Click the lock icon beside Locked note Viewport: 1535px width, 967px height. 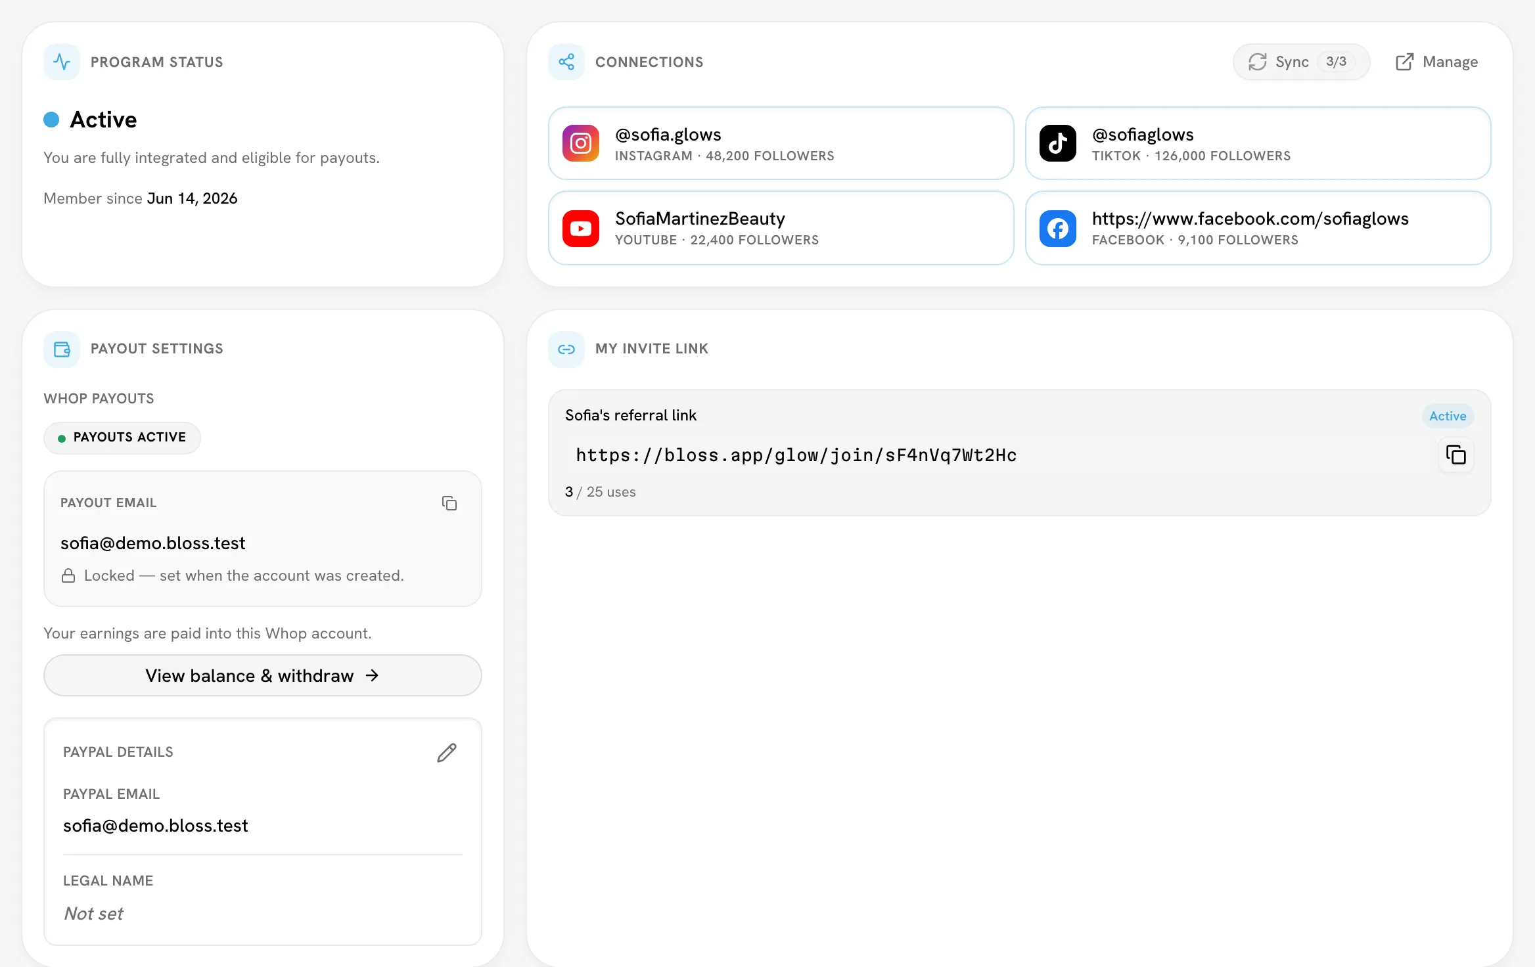68,575
